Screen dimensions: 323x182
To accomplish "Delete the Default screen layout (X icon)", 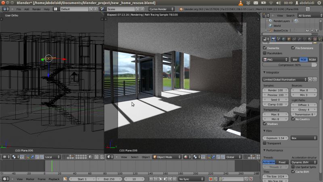I will pos(96,9).
